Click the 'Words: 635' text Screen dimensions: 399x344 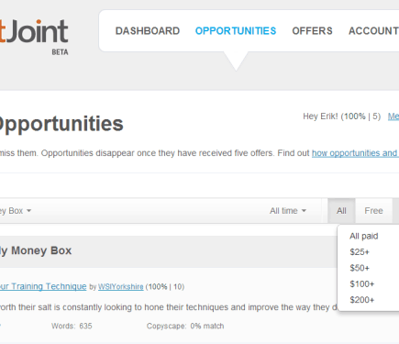point(72,326)
